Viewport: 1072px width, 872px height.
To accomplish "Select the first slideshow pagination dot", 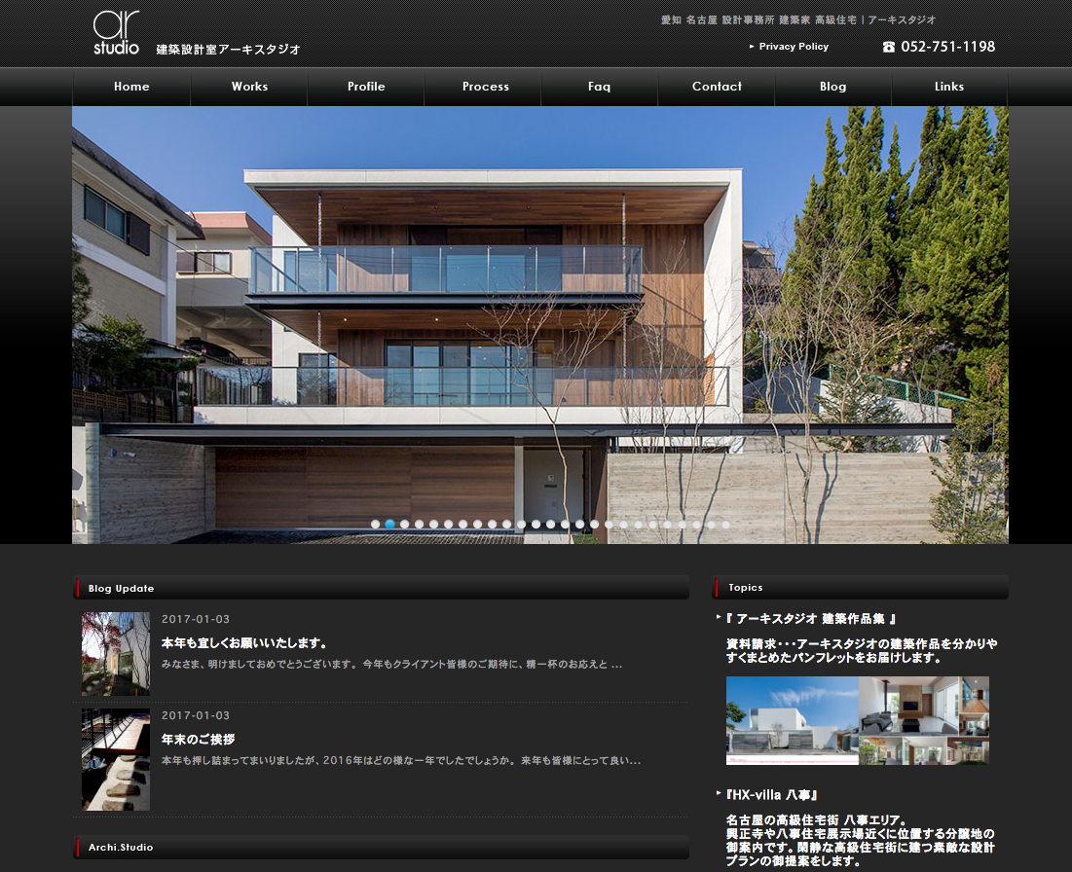I will 375,525.
